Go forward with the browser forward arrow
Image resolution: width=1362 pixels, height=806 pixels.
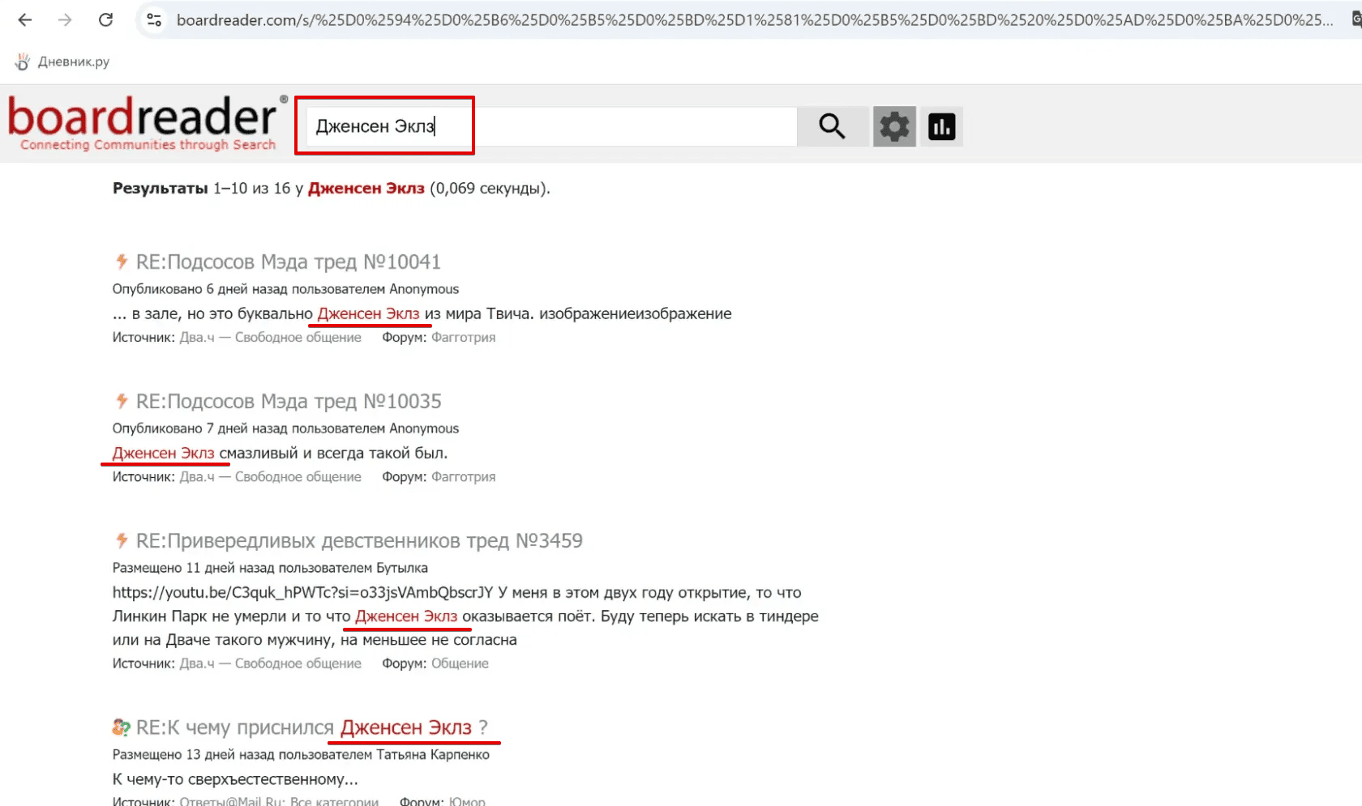pyautogui.click(x=65, y=20)
